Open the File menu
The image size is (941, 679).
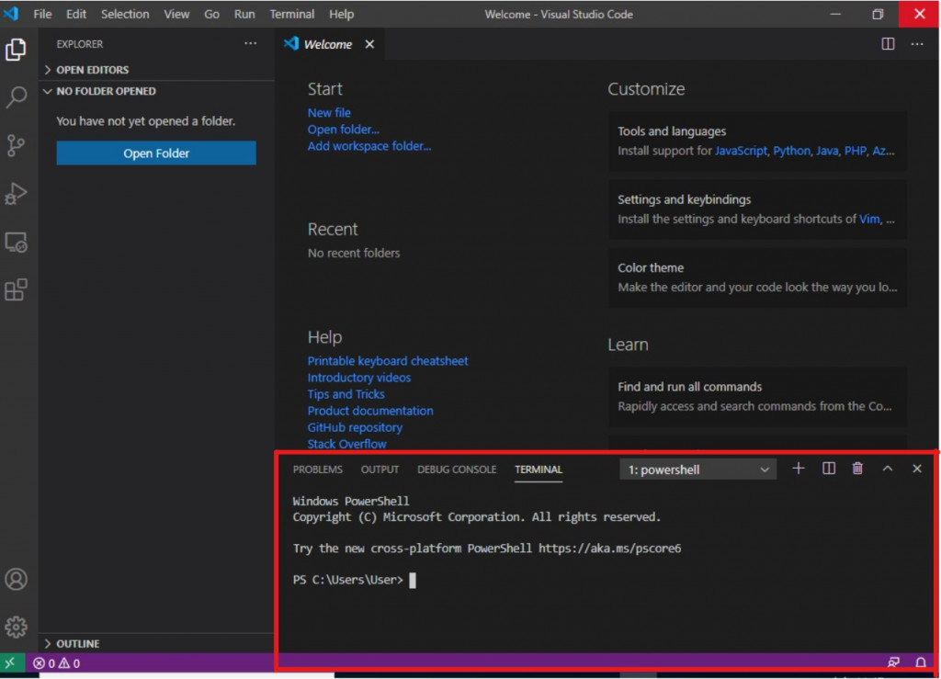(x=42, y=14)
